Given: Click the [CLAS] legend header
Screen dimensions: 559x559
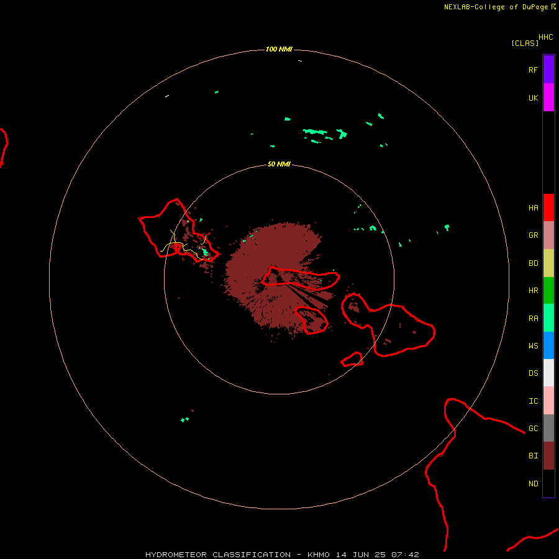Looking at the screenshot, I should point(525,43).
